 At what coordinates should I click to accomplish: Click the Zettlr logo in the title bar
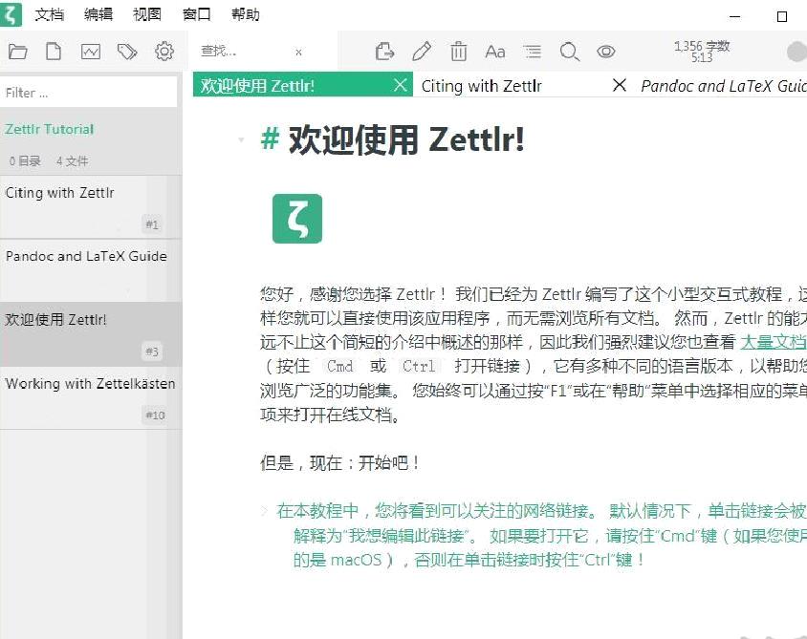tap(11, 14)
